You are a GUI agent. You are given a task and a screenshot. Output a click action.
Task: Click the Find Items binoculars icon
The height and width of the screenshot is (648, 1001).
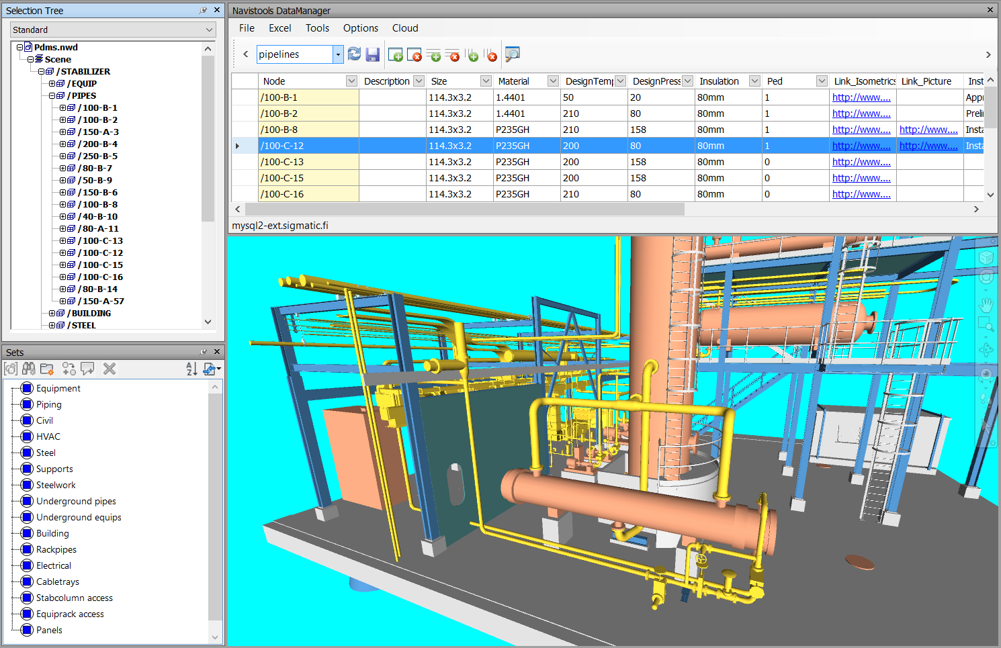(29, 369)
